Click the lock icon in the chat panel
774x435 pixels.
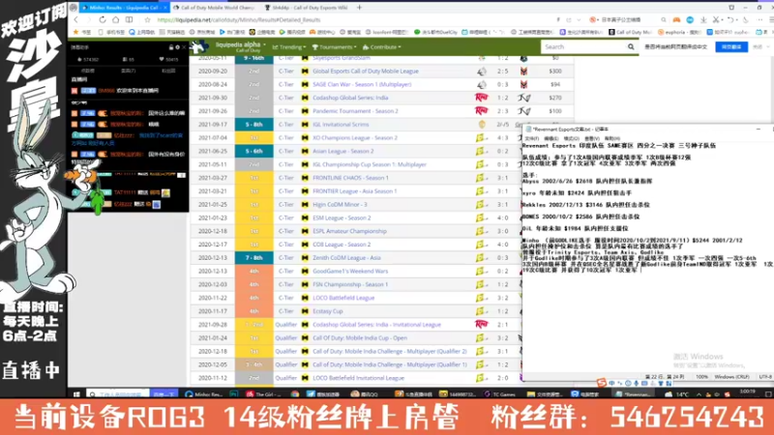pyautogui.click(x=171, y=47)
